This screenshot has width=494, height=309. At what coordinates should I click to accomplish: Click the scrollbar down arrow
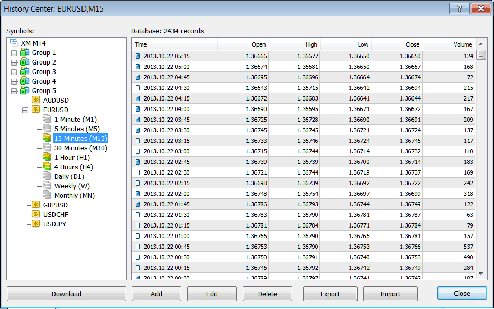[x=481, y=274]
